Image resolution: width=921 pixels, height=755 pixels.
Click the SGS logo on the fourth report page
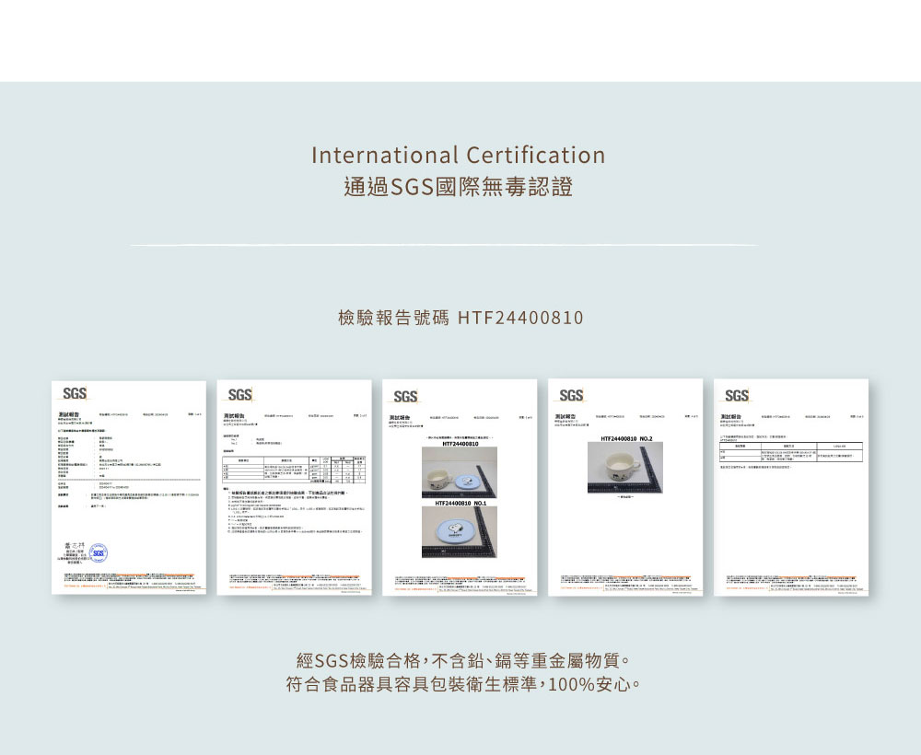point(572,396)
